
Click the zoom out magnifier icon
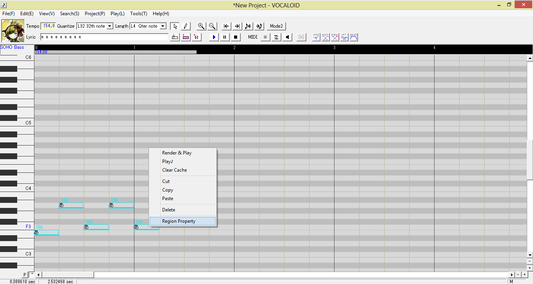click(212, 26)
